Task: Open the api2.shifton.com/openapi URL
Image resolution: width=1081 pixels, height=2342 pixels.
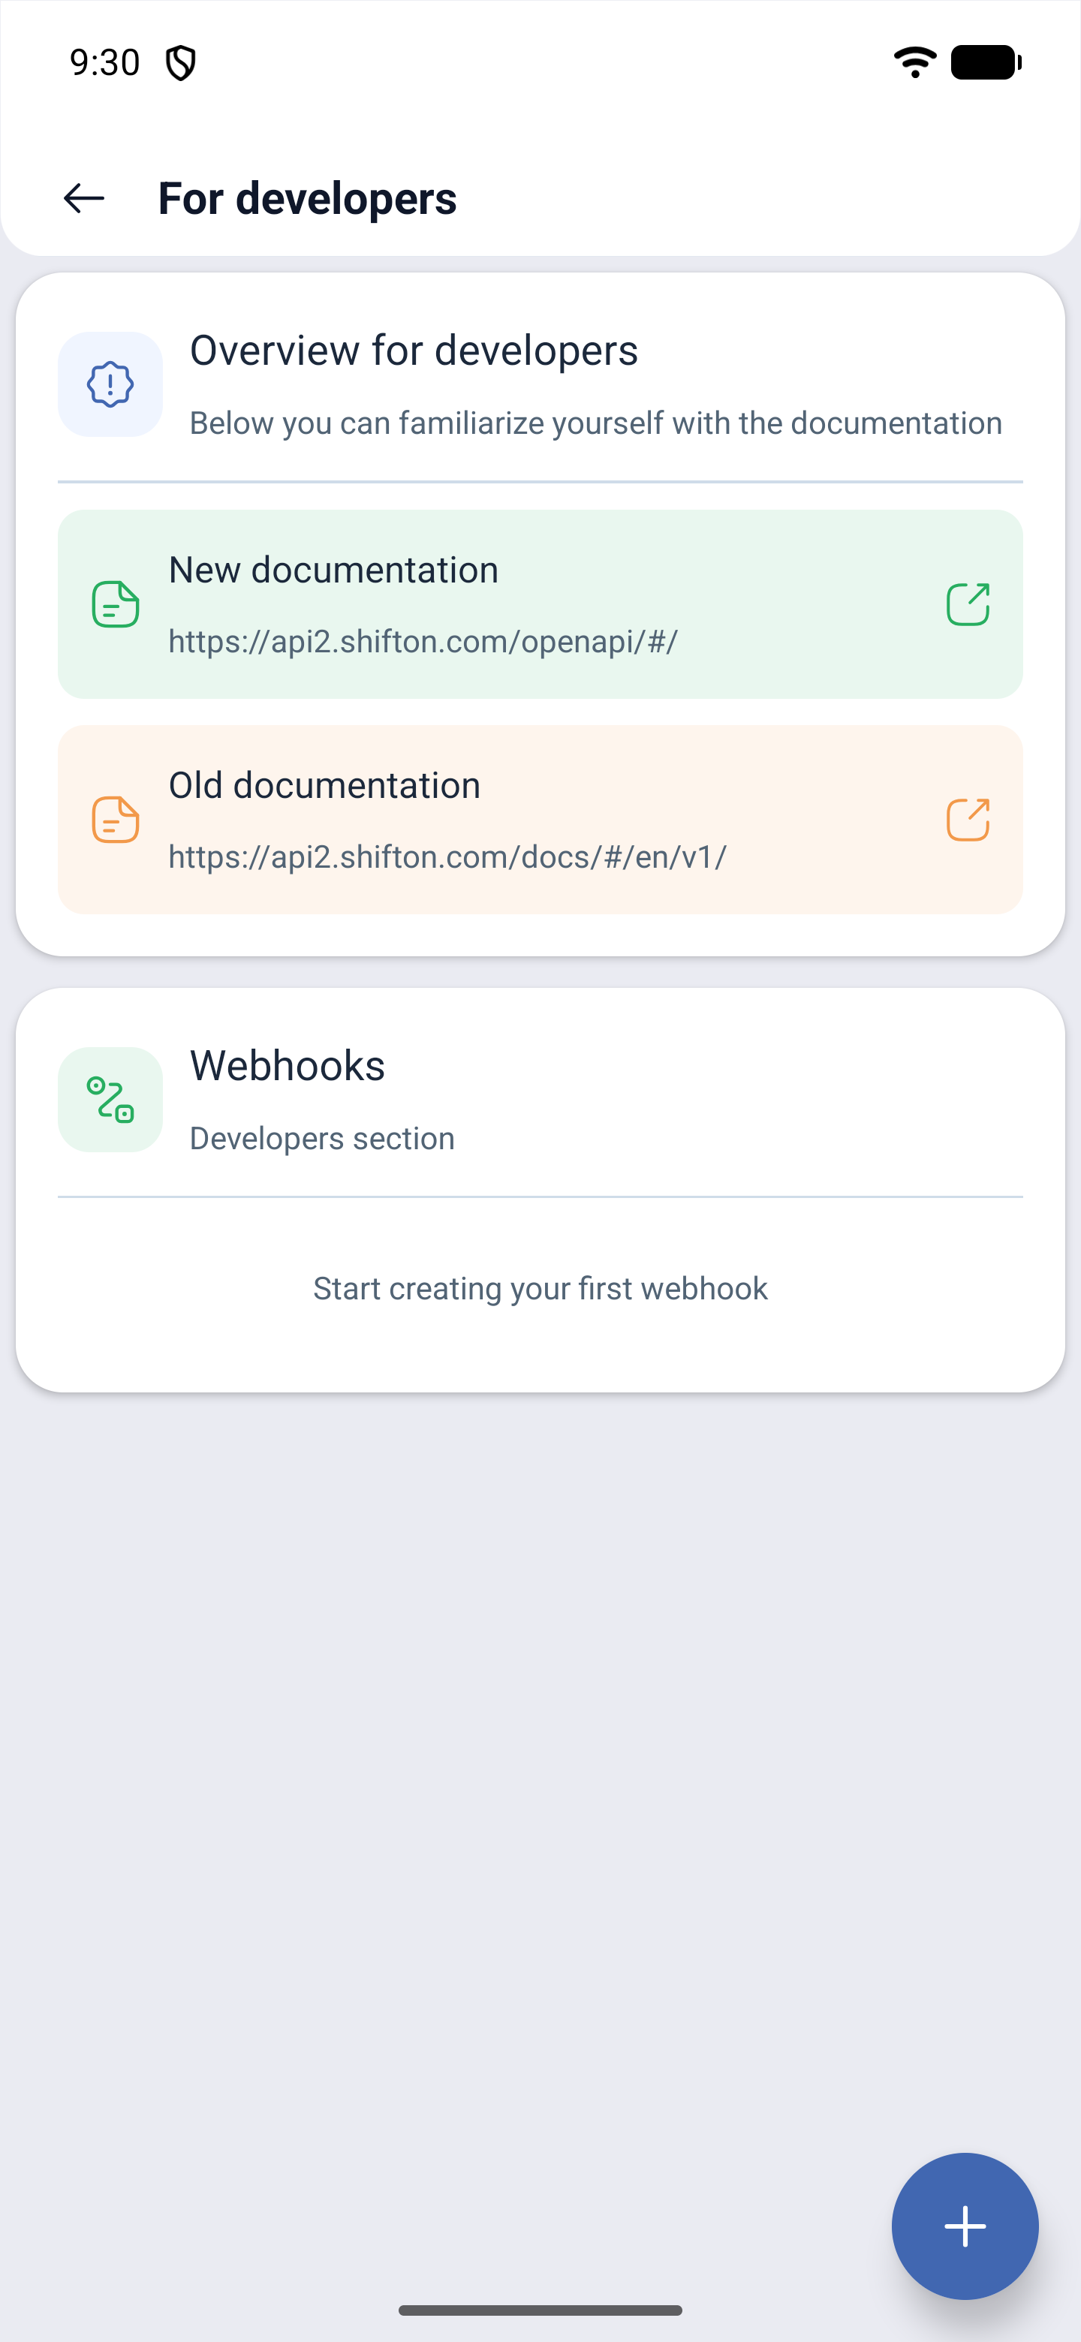Action: 423,642
